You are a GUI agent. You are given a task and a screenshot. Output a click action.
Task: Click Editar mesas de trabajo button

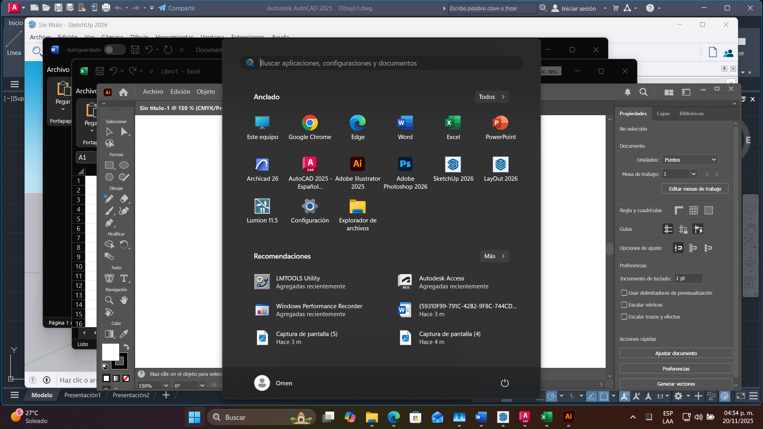coord(695,189)
